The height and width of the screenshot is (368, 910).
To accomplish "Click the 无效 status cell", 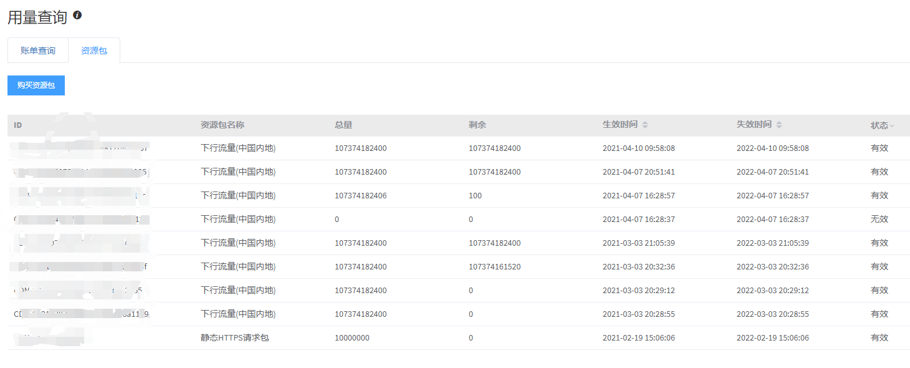I will click(x=879, y=220).
